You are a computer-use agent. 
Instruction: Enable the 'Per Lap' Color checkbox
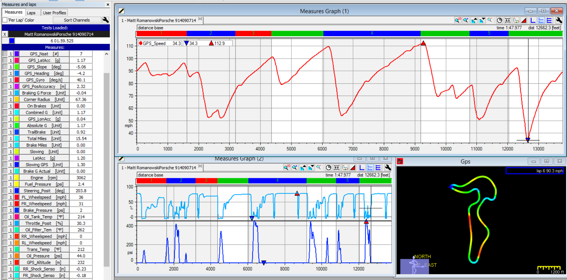coord(5,20)
